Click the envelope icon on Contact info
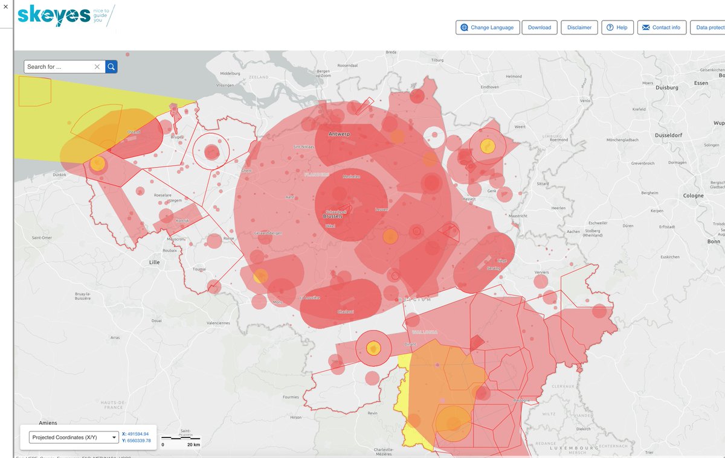 tap(645, 27)
